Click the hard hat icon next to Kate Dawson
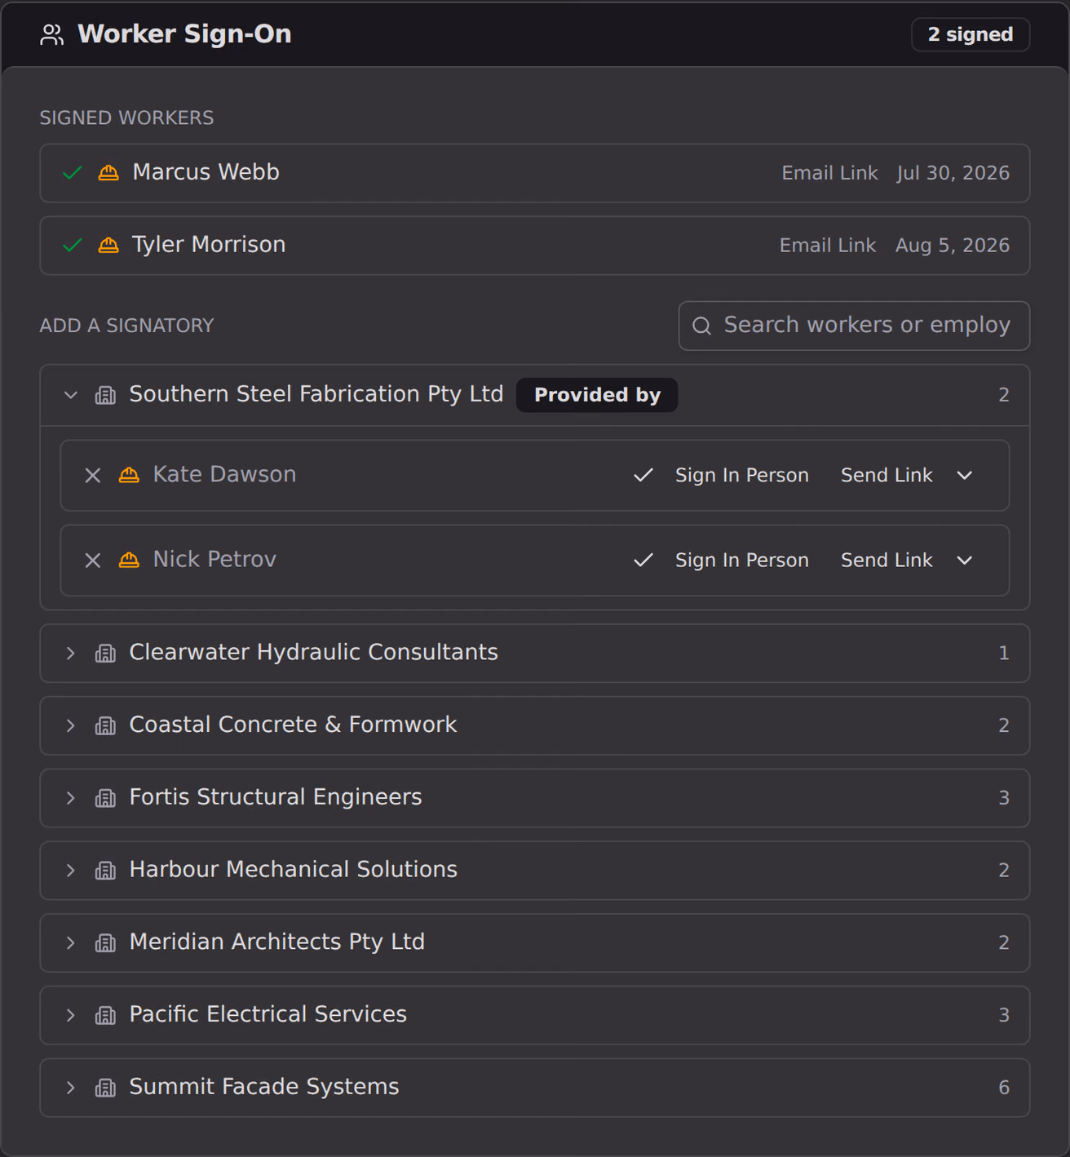 [x=129, y=475]
